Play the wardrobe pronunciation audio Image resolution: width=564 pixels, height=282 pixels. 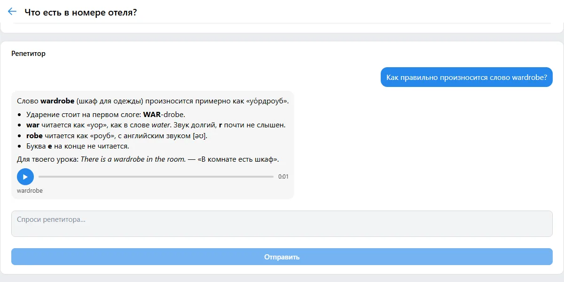coord(25,177)
